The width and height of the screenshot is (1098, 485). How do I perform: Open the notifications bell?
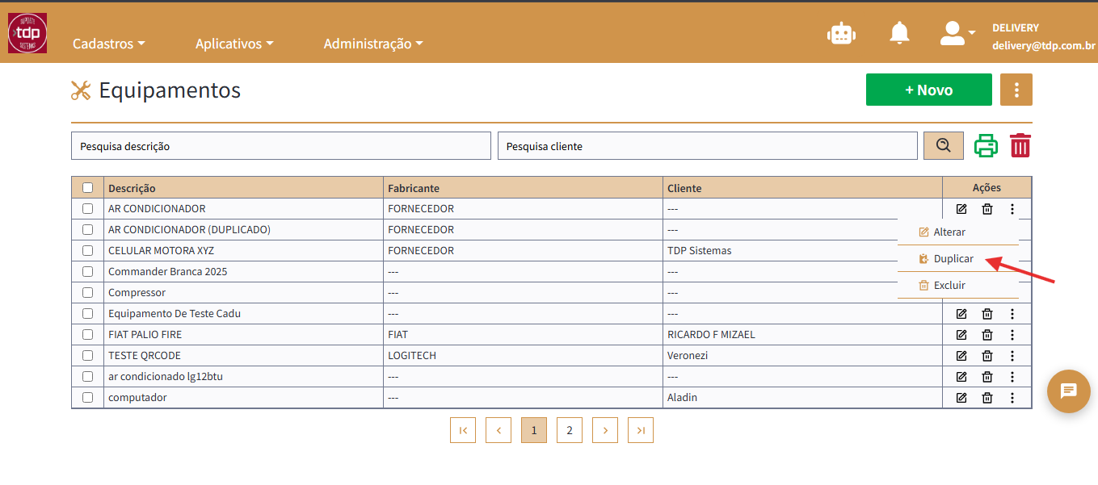(899, 33)
